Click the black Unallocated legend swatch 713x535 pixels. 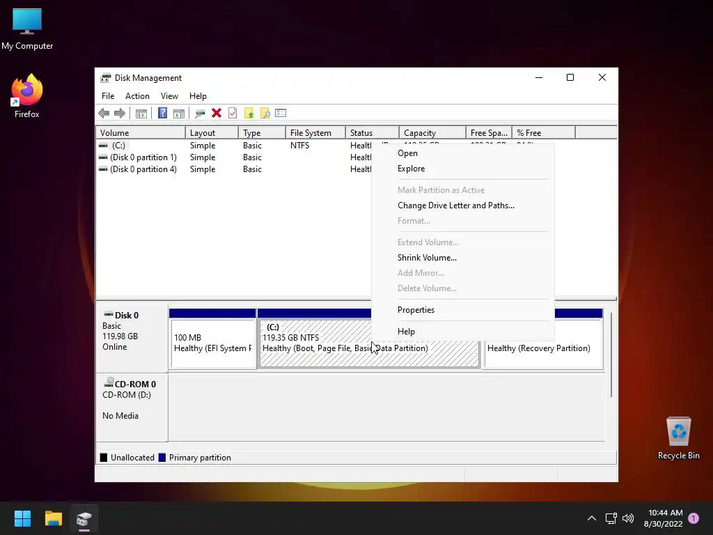(x=104, y=458)
